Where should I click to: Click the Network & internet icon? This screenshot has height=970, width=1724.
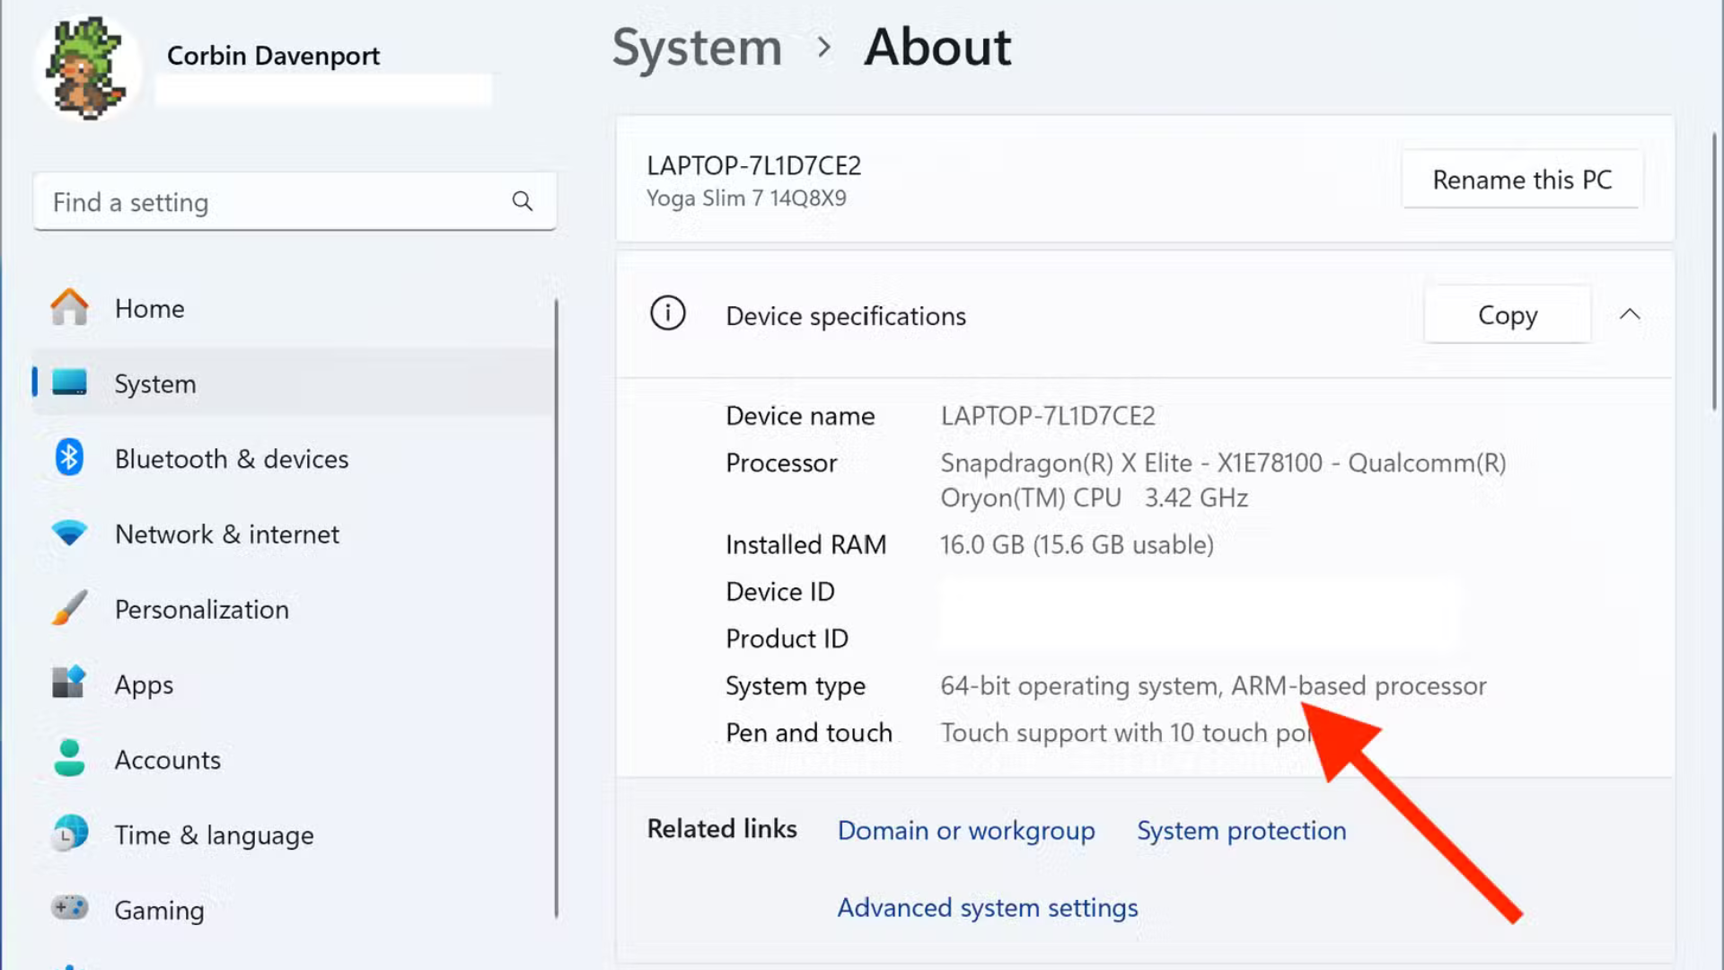click(x=69, y=533)
